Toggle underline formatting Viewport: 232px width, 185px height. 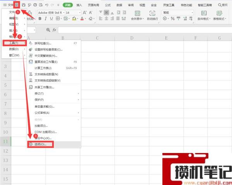[x=51, y=18]
